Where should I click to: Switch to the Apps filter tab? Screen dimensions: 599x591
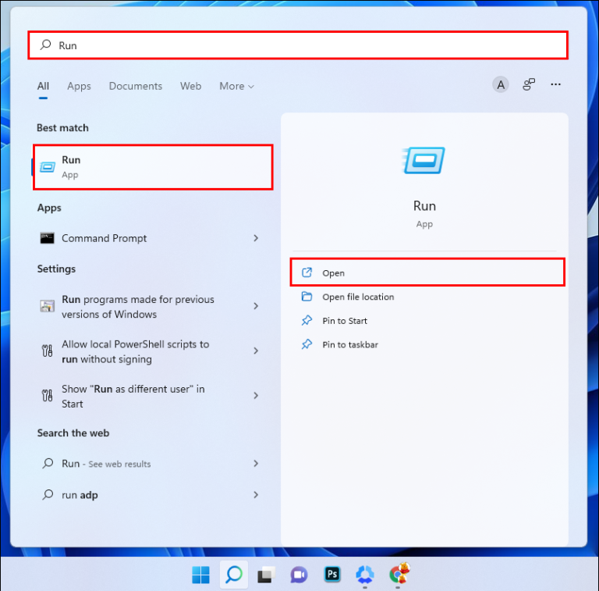click(x=79, y=87)
